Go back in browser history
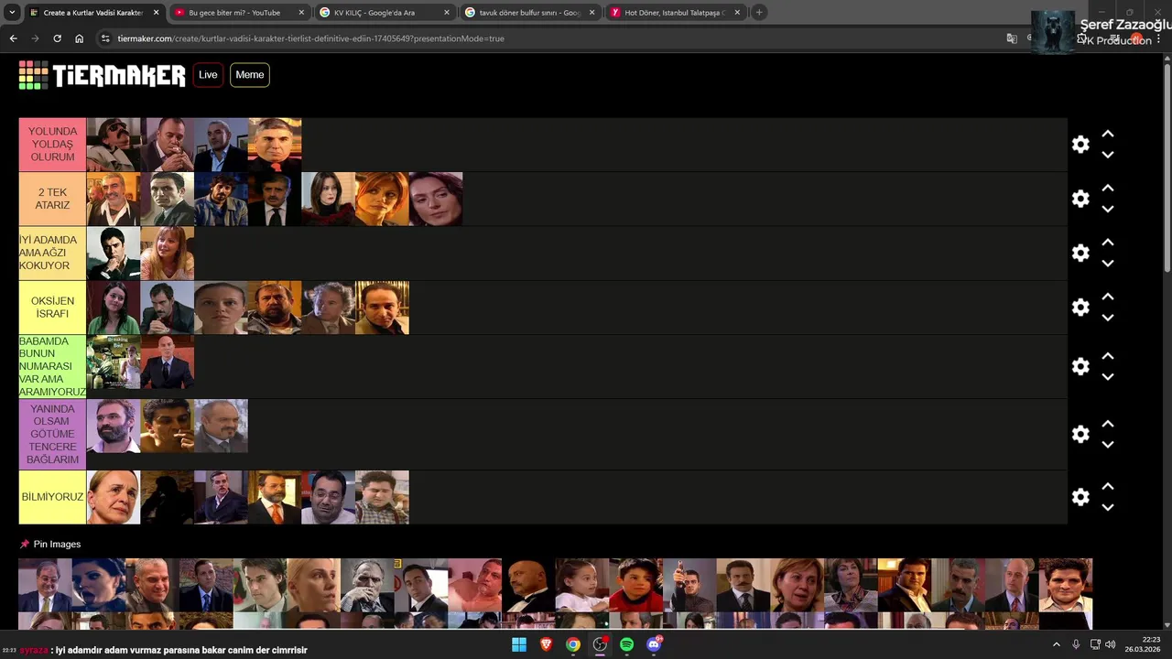Image resolution: width=1172 pixels, height=659 pixels. click(13, 38)
